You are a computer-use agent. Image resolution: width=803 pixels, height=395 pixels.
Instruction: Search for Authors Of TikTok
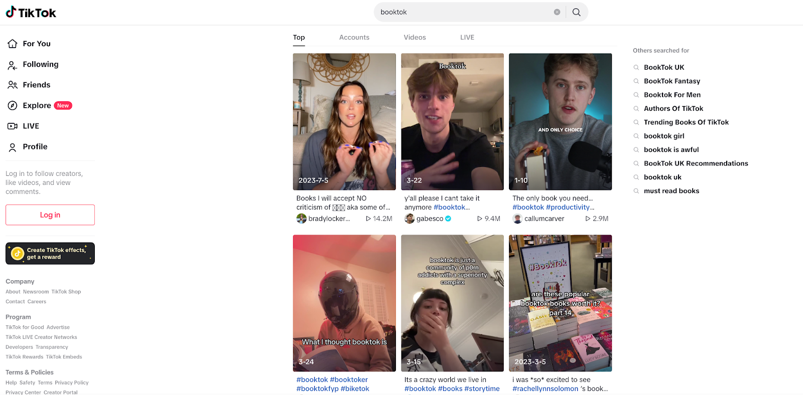[674, 108]
